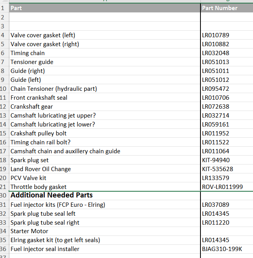Select 'Elring gasket kit (to get left seals)'
The image size is (253, 258).
coord(105,240)
